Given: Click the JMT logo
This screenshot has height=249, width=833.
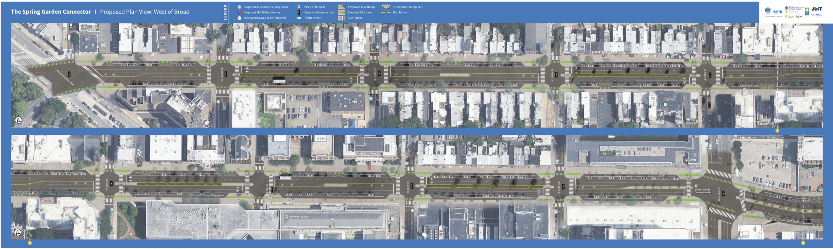Looking at the screenshot, I should coord(817,9).
